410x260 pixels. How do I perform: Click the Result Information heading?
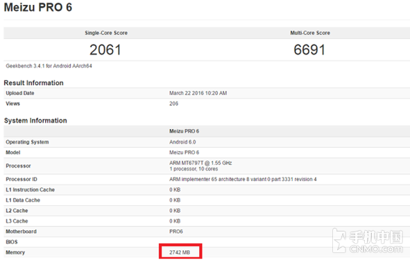tap(33, 83)
